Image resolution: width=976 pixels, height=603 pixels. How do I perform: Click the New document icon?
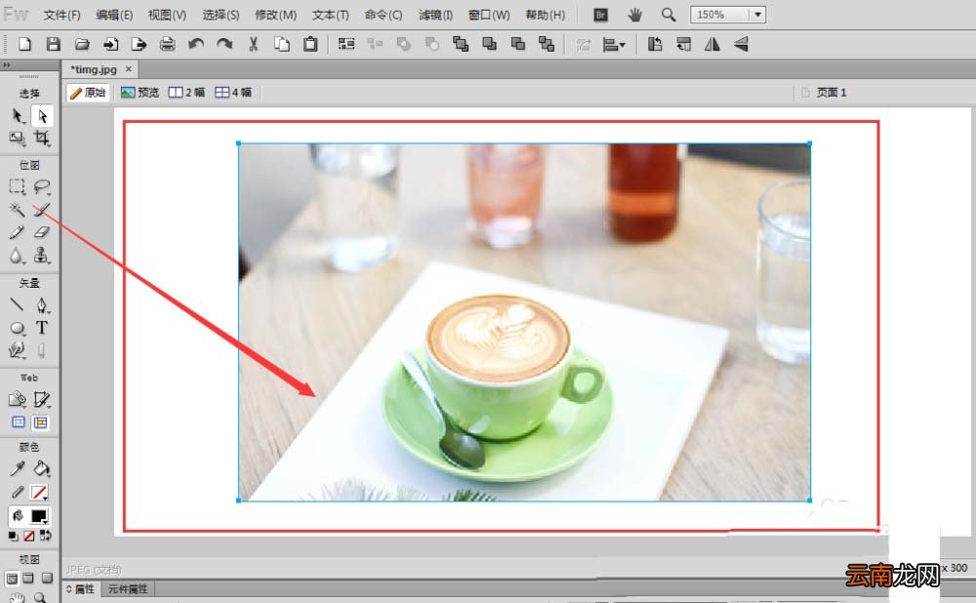pyautogui.click(x=25, y=44)
